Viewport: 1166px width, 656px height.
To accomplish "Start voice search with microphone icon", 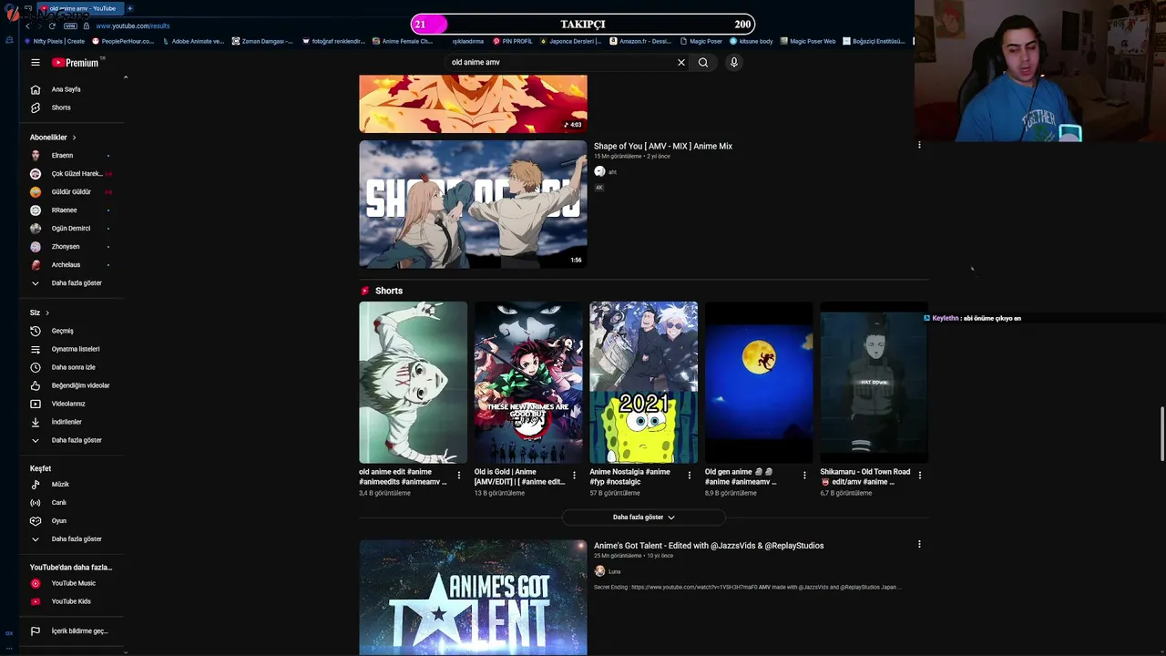I will (x=734, y=63).
